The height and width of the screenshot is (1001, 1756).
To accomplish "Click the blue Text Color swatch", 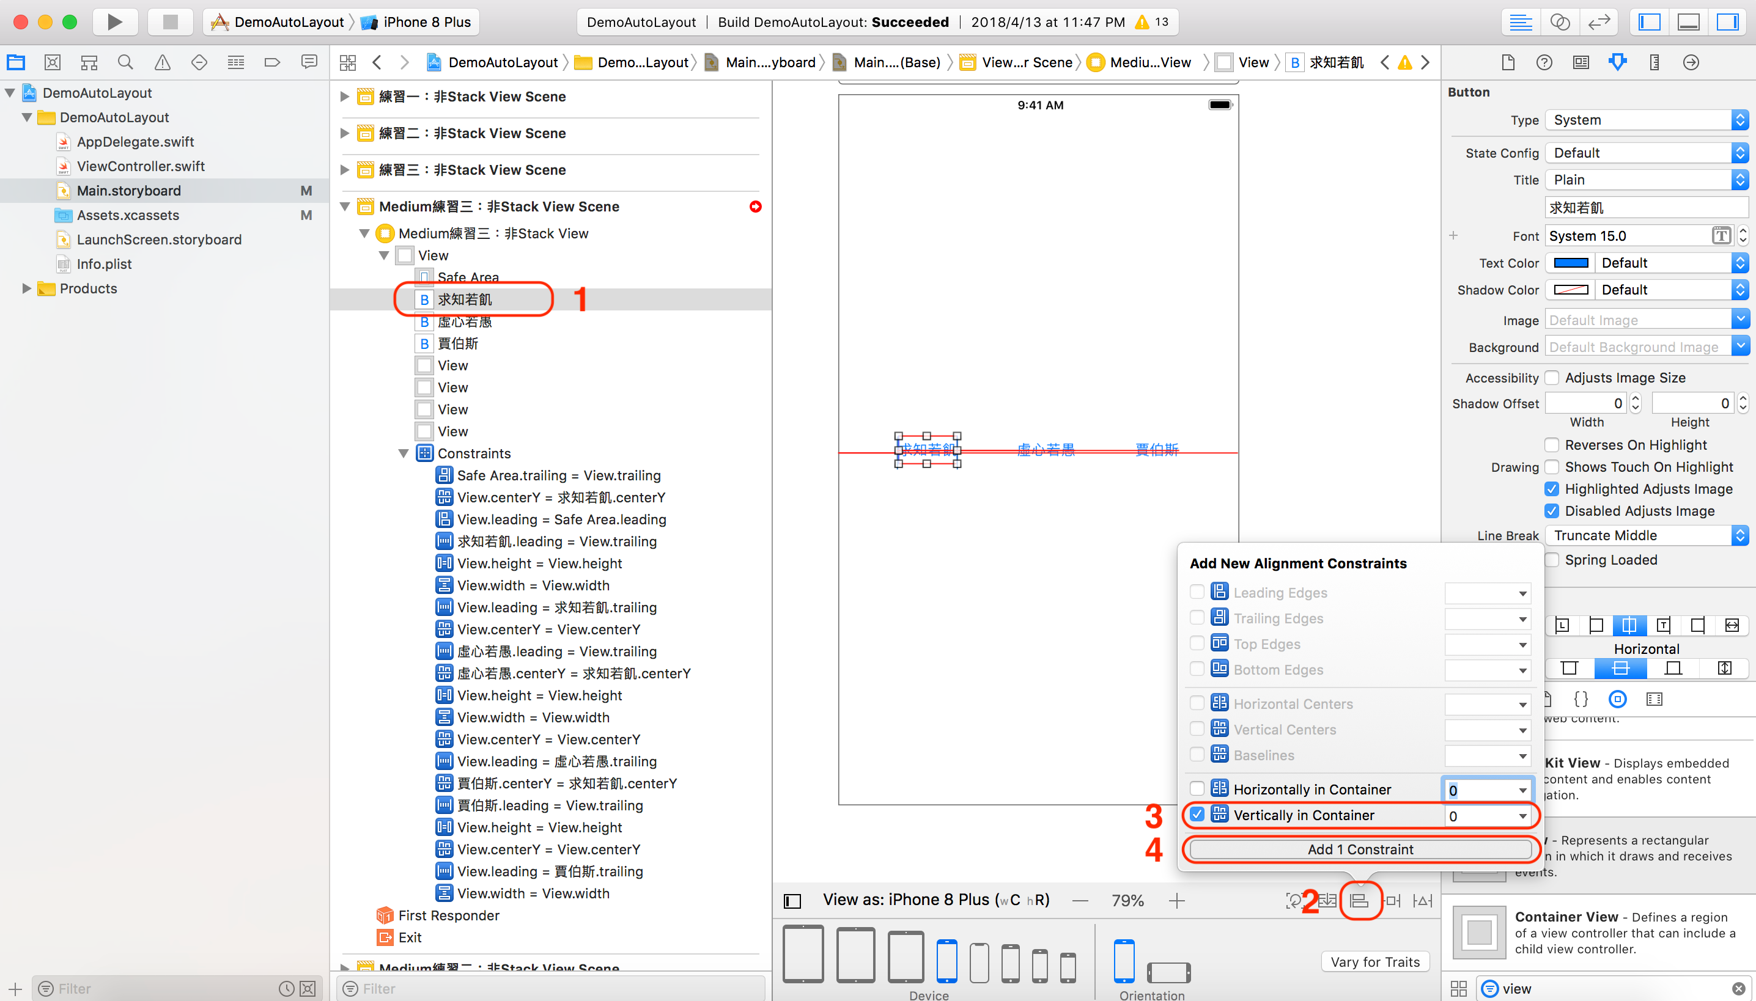I will click(1572, 263).
